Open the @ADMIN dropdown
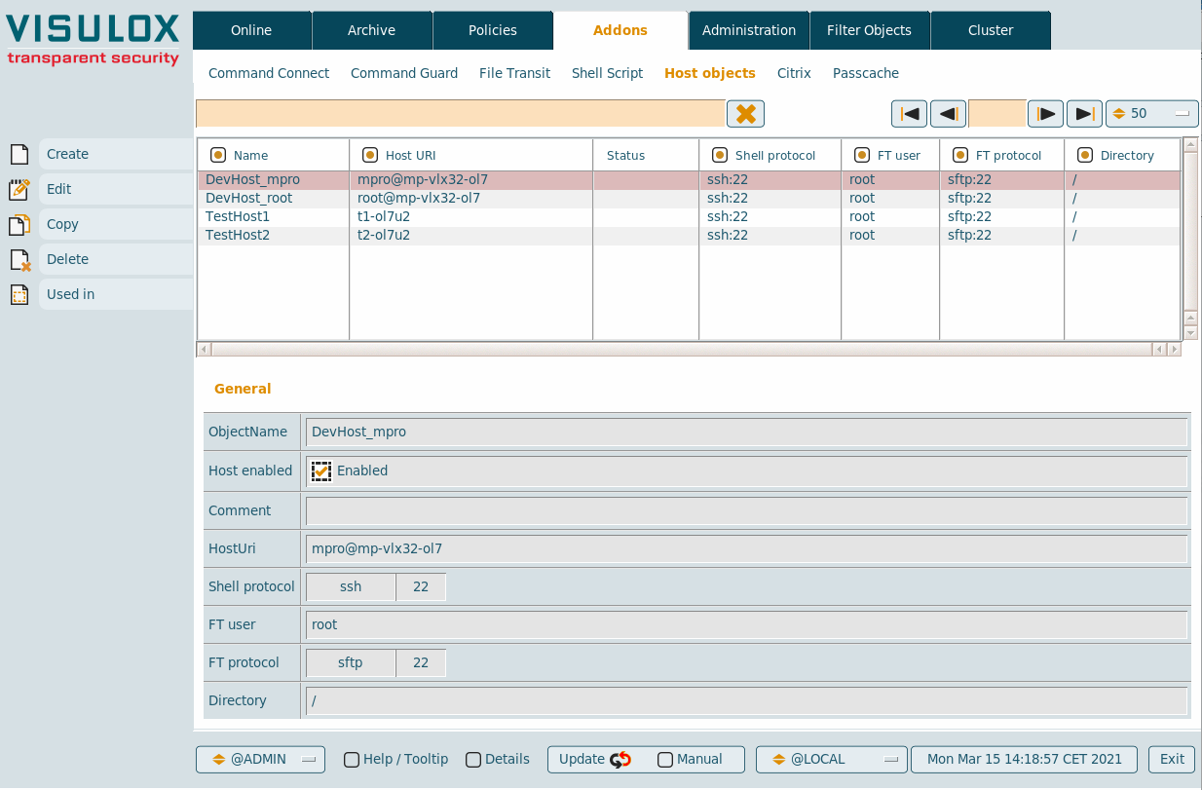 (260, 760)
